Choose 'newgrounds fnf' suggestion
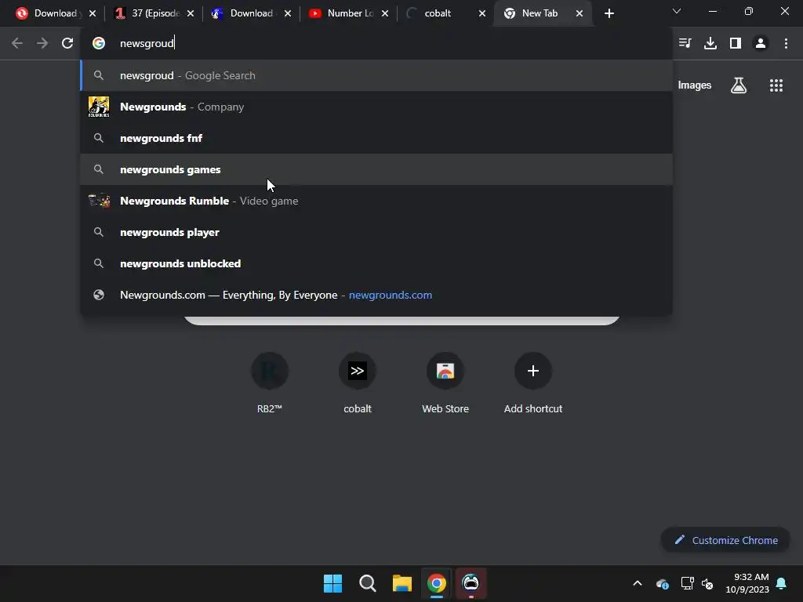The height and width of the screenshot is (602, 803). [376, 138]
